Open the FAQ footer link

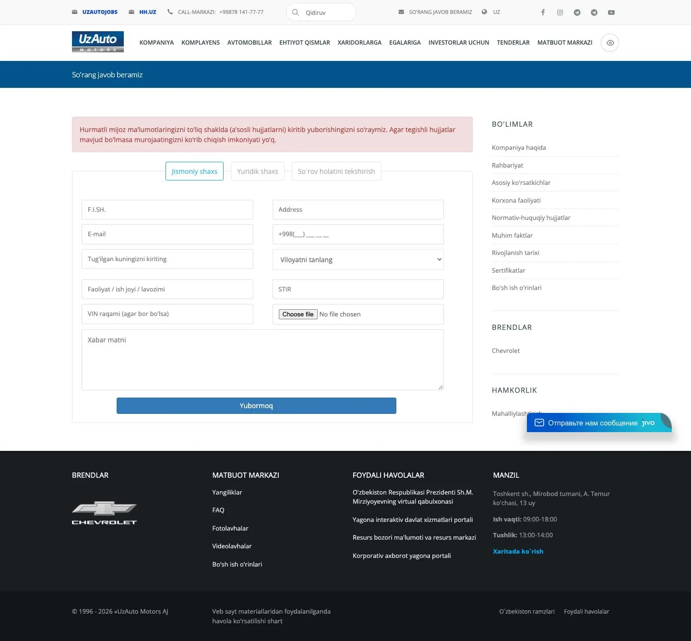click(x=218, y=510)
